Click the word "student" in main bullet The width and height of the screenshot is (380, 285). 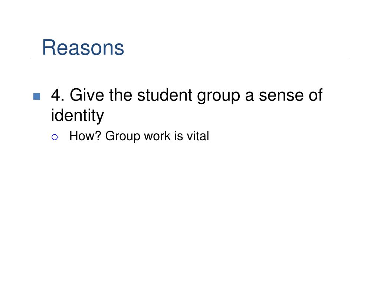(x=165, y=95)
